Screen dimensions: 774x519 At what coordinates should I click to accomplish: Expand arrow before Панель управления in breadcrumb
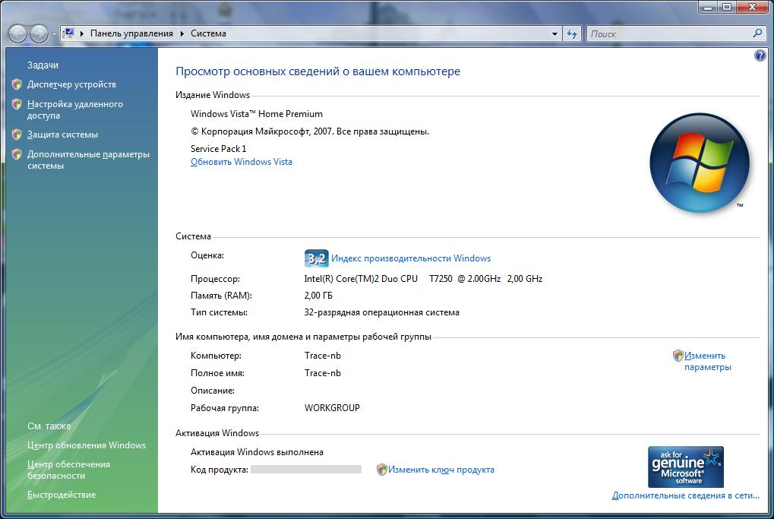(x=82, y=33)
